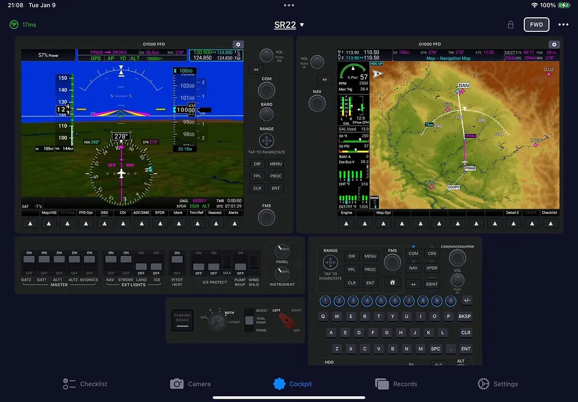This screenshot has height=402, width=578.
Task: Open the left G1000 PFD settings gear
Action: 238,44
